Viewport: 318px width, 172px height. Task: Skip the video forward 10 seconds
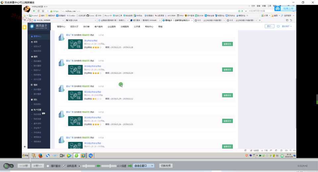tap(37, 166)
